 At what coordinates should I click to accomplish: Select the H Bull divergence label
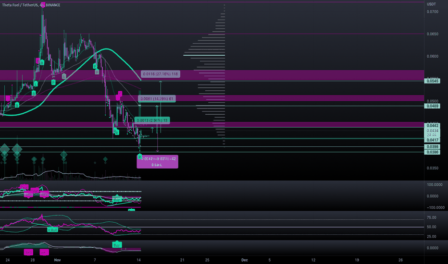point(52,230)
